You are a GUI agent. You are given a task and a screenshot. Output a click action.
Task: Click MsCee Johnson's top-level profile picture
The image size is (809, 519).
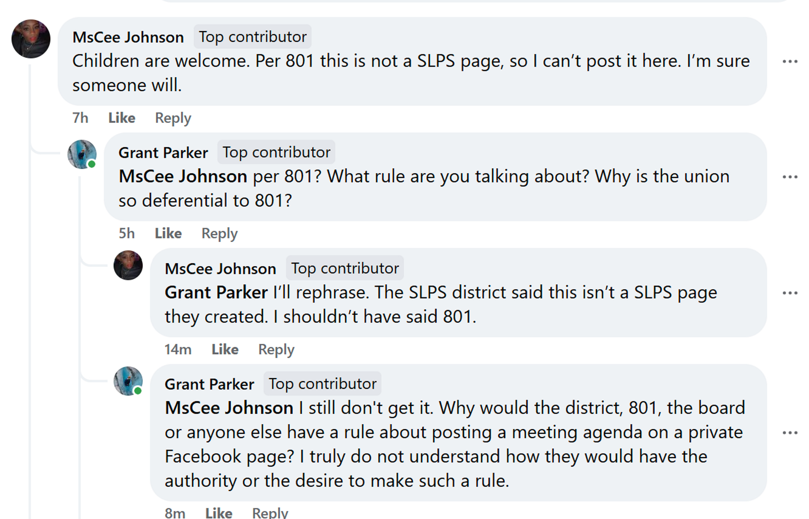pos(31,39)
